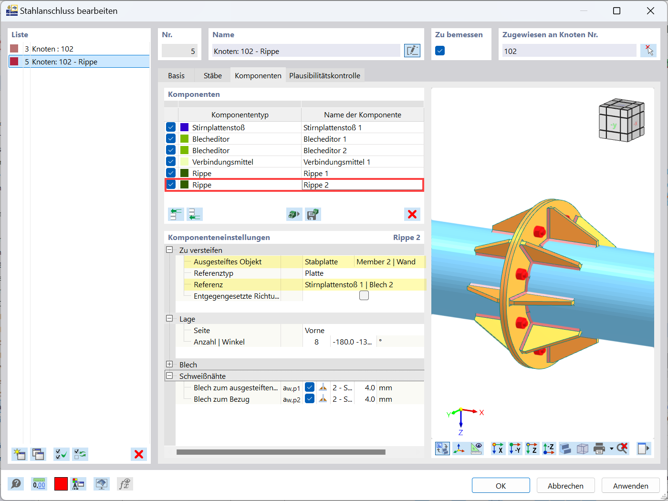668x501 pixels.
Task: Collapse the Lage section
Action: click(169, 318)
